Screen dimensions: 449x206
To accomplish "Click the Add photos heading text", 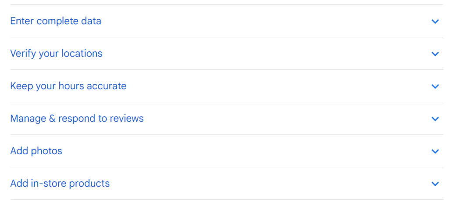I will pyautogui.click(x=36, y=151).
